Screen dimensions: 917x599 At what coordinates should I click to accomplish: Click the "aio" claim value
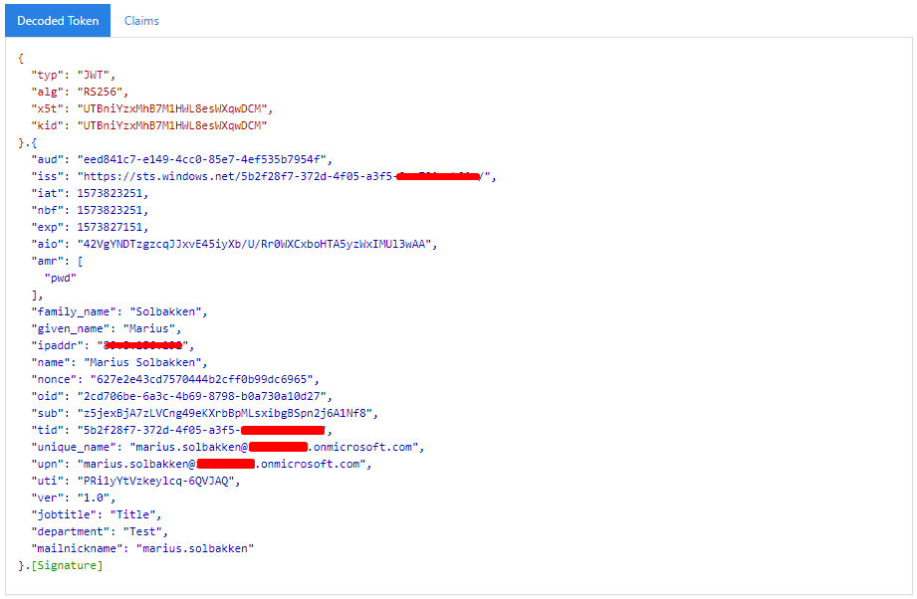point(256,244)
